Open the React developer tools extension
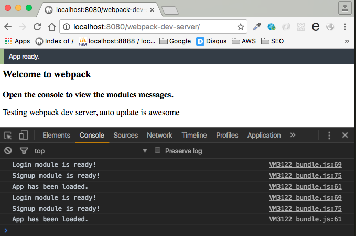 click(301, 27)
